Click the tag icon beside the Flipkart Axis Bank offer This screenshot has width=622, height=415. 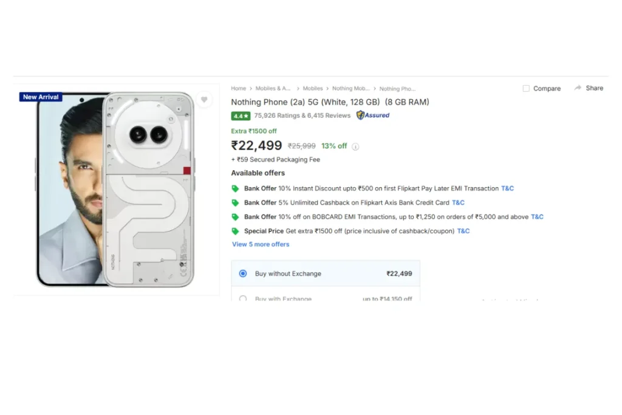[235, 202]
